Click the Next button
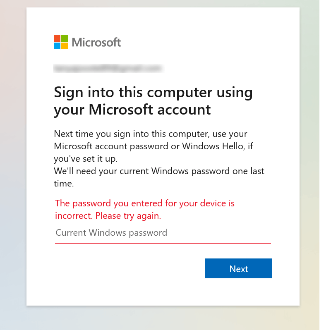This screenshot has height=330, width=331. coord(239,268)
